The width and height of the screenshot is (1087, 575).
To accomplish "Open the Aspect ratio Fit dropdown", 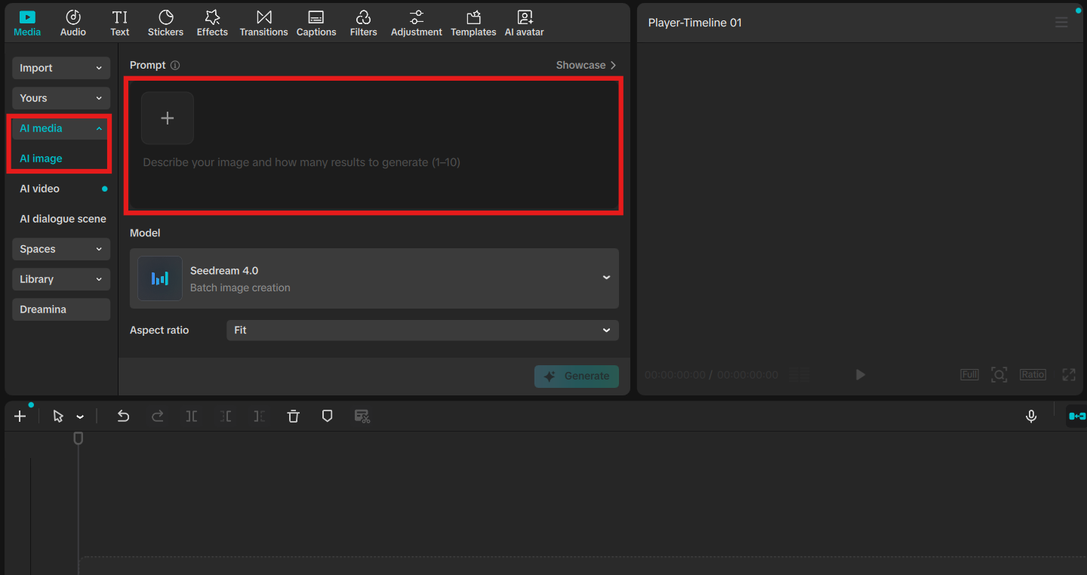I will pos(423,331).
